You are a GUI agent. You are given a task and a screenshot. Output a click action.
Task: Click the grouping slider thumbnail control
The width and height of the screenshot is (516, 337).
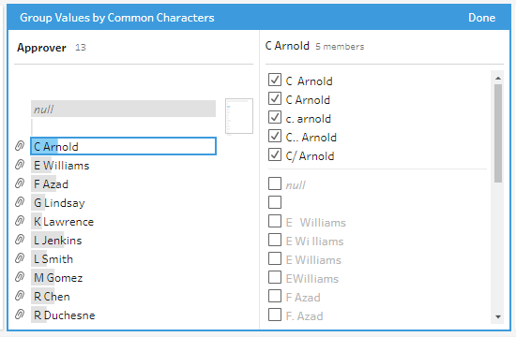239,116
